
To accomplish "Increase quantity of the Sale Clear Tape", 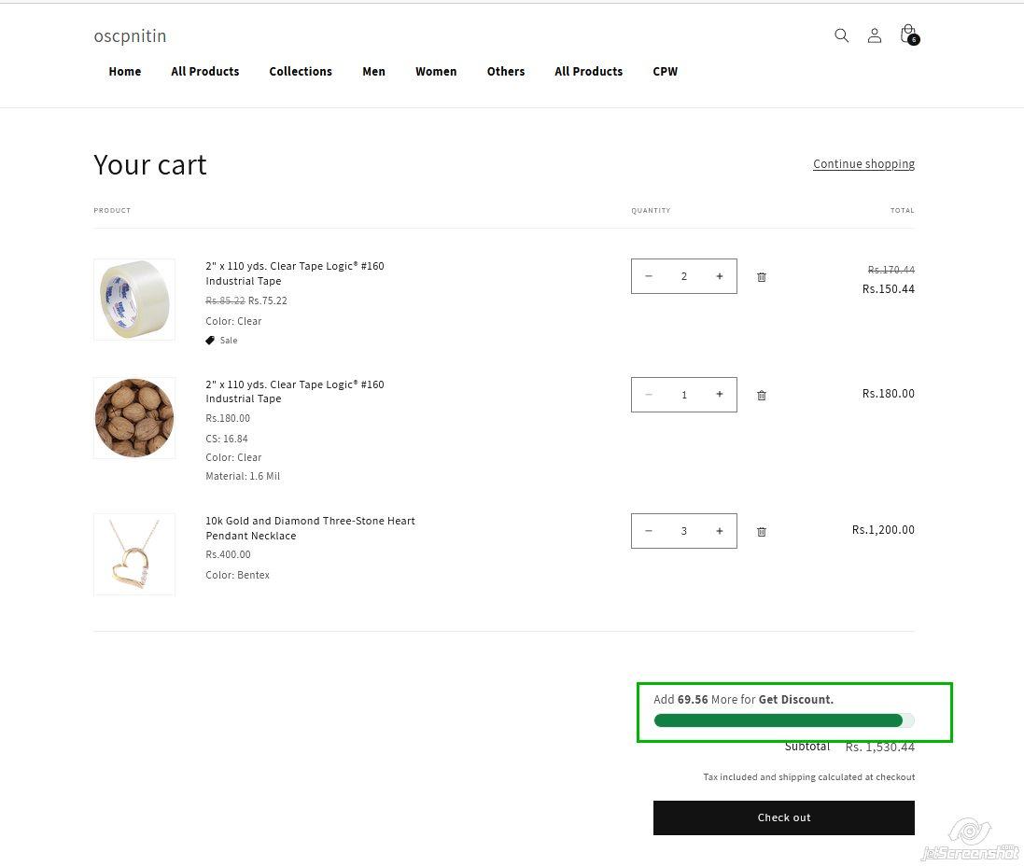I will [720, 276].
